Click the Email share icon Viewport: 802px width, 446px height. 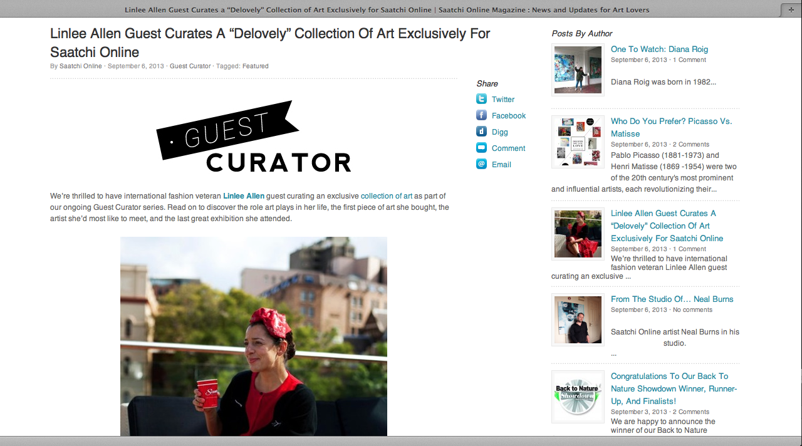481,164
